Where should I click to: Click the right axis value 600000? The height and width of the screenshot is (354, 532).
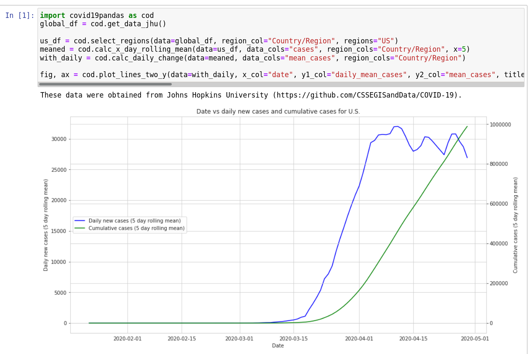click(499, 203)
